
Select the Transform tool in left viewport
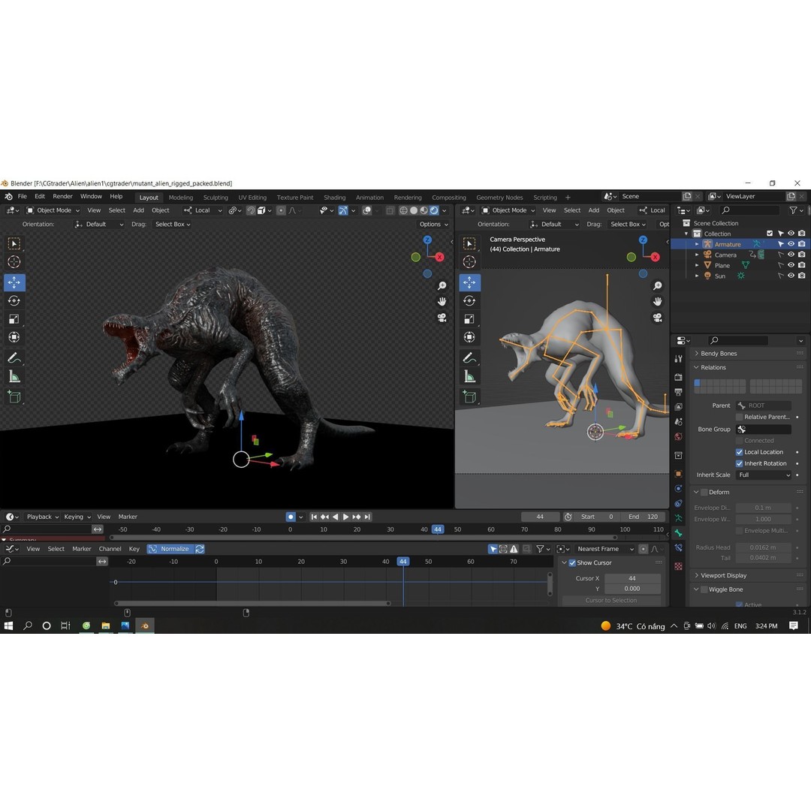14,337
